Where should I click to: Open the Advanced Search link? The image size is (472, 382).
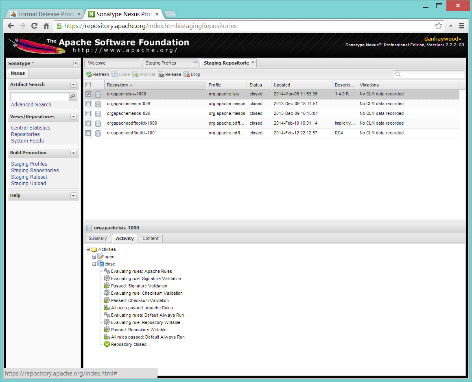coord(31,105)
